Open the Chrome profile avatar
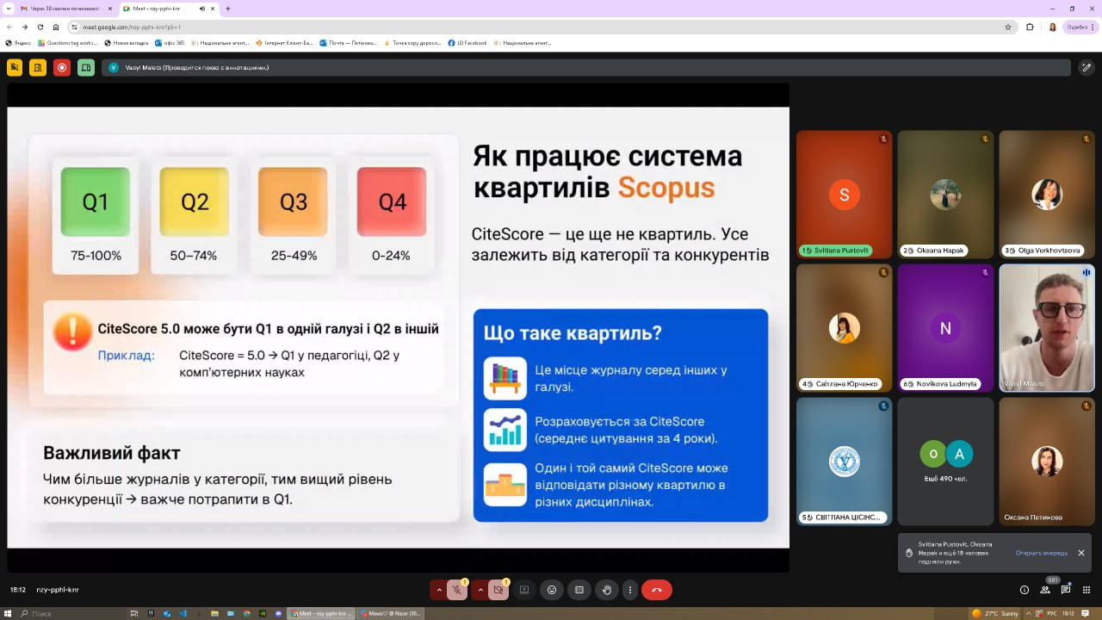 (x=1052, y=27)
